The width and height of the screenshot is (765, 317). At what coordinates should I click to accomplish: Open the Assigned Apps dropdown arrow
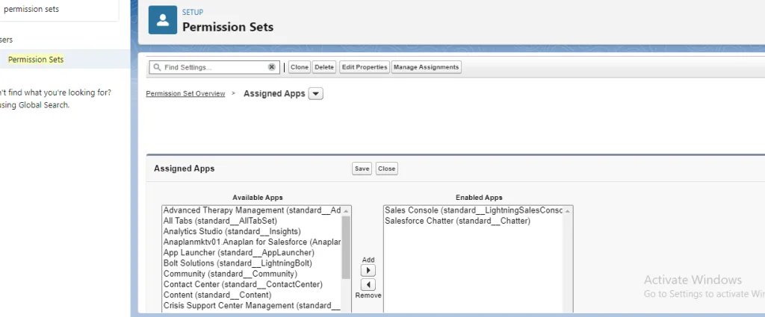pos(316,93)
